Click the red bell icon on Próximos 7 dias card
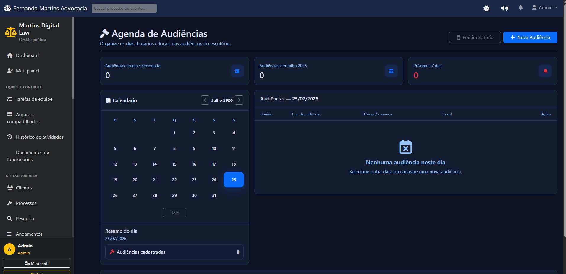Image resolution: width=566 pixels, height=274 pixels. tap(545, 71)
